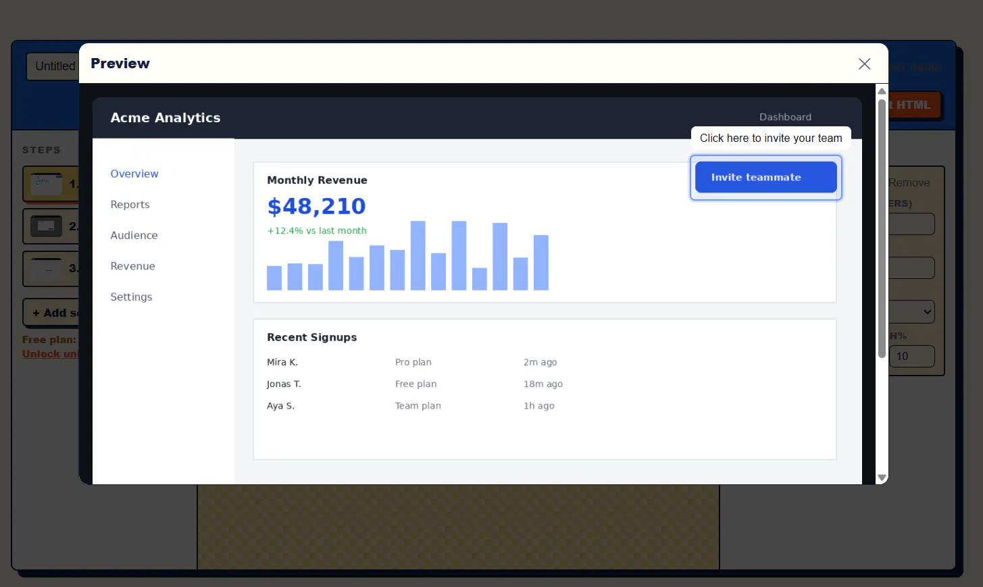
Task: Select the Jonas T. signup name
Action: pyautogui.click(x=284, y=384)
